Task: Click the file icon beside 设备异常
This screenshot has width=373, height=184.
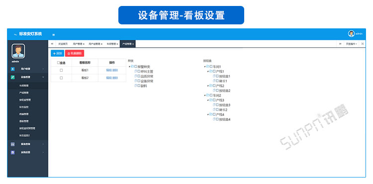Action: 136,81
